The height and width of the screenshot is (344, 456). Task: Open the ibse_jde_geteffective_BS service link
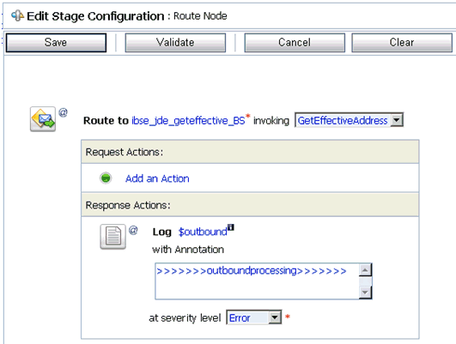coord(188,121)
